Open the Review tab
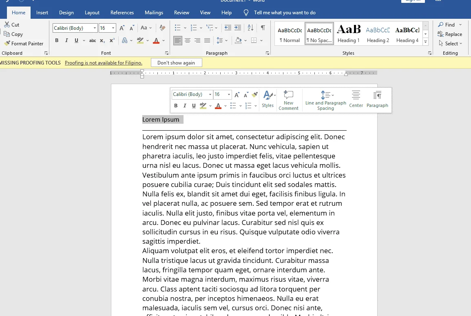Viewport: 471px width, 316px height. [181, 13]
